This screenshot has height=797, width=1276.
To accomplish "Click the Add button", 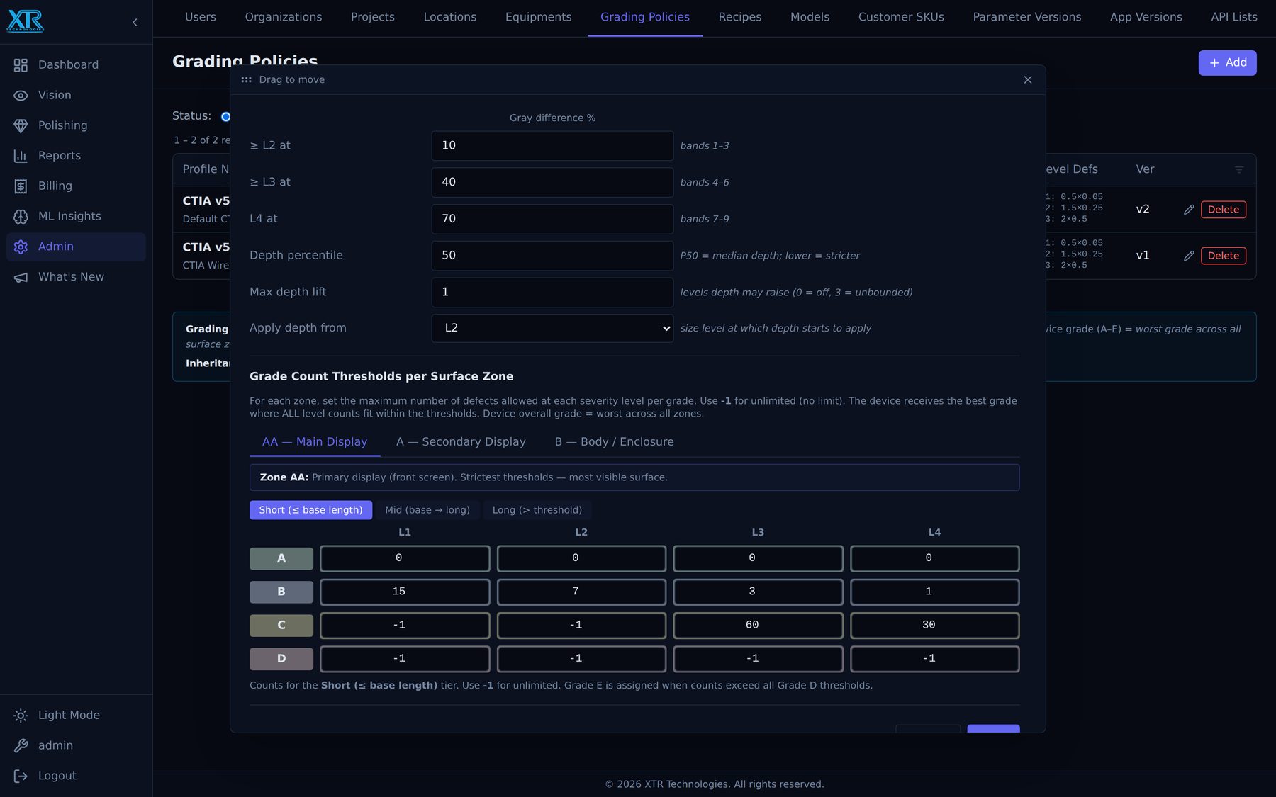I will (1227, 63).
